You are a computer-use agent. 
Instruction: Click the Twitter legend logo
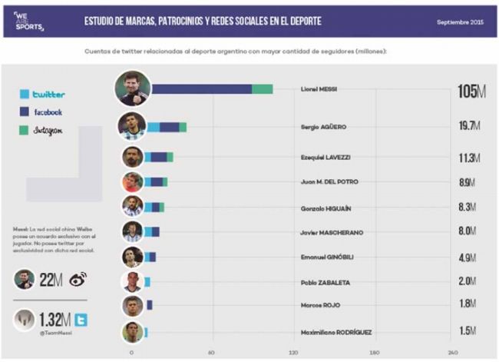click(48, 95)
